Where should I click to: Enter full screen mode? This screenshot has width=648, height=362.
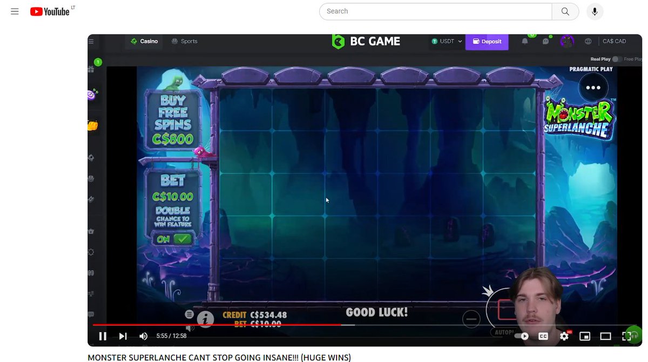tap(626, 336)
